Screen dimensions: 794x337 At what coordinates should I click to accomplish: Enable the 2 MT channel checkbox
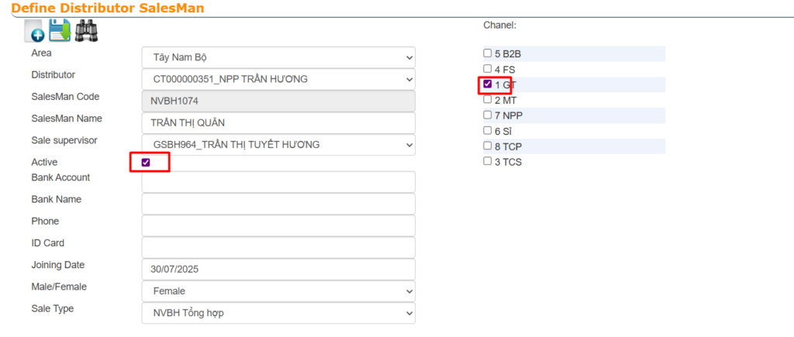[488, 99]
